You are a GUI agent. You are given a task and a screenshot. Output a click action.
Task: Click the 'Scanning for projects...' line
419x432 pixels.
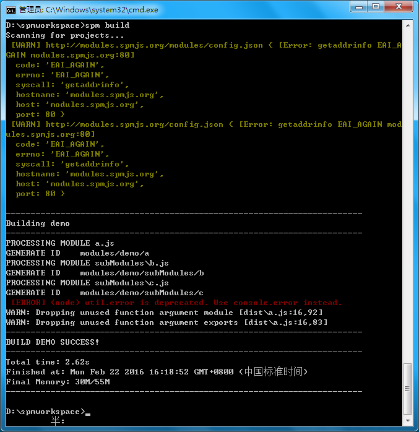65,35
